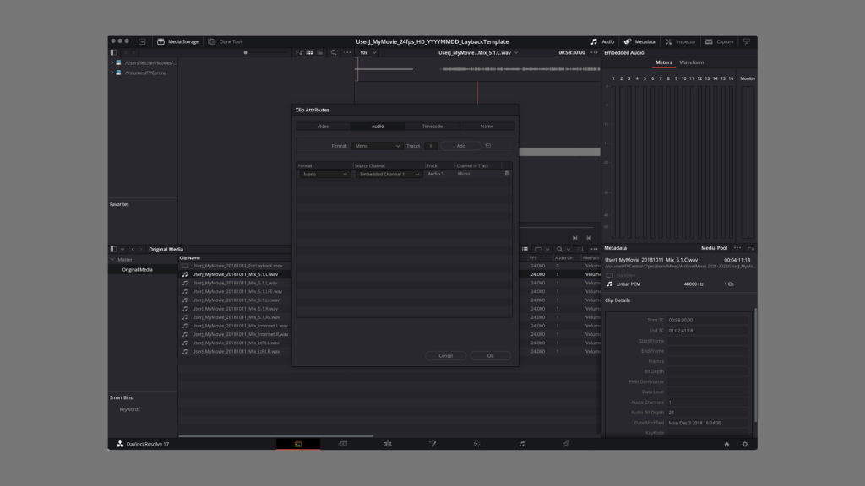The height and width of the screenshot is (486, 865).
Task: Open the workspace layout dropdown icon at the top left
Action: click(x=142, y=41)
